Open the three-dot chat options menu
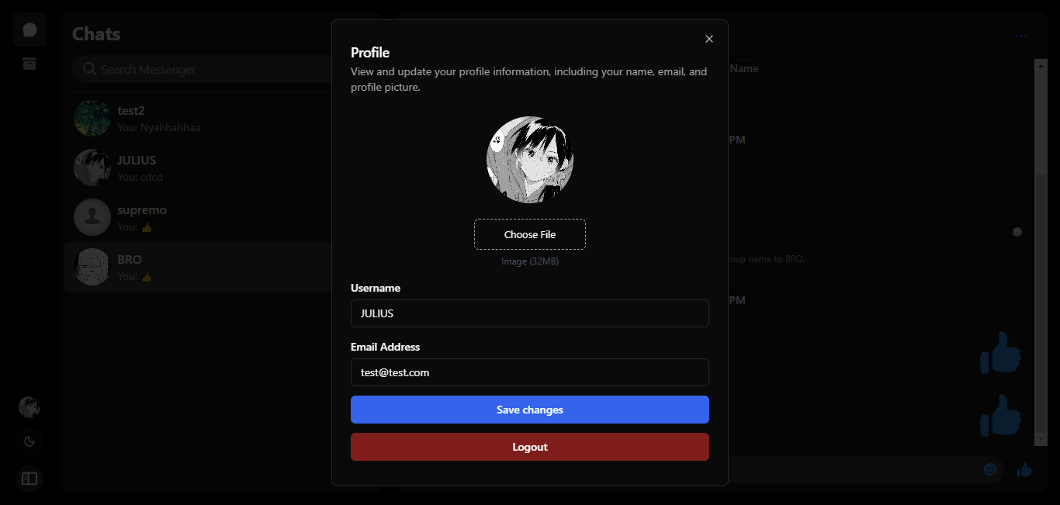This screenshot has width=1060, height=505. [x=1021, y=36]
